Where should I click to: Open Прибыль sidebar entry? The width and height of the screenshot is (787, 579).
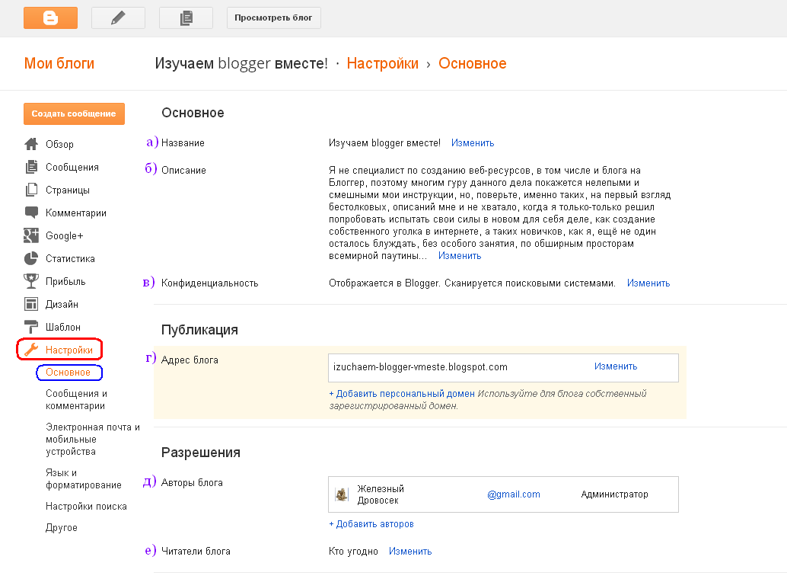pos(65,281)
